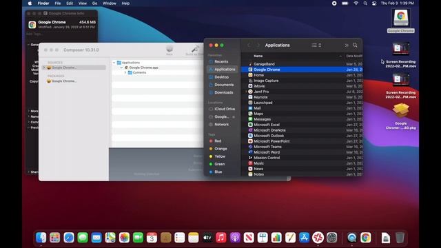The image size is (441, 248).
Task: Open the Window menu
Action: coord(109,3)
